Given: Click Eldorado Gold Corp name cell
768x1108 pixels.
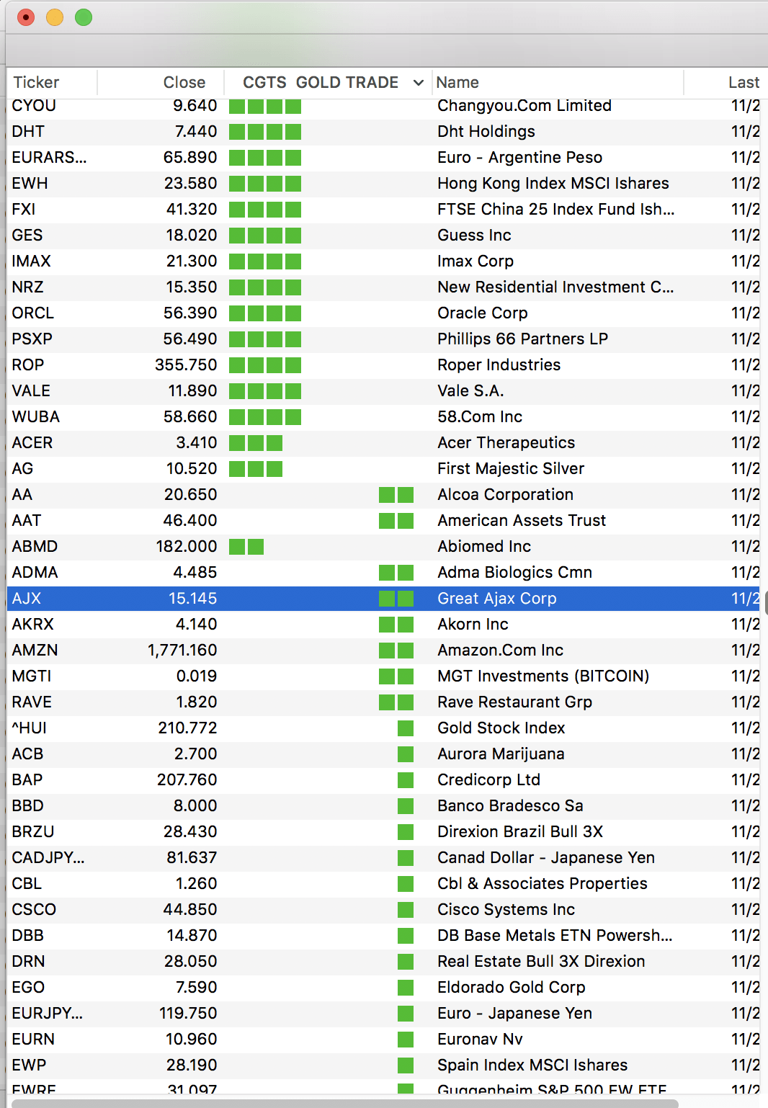Looking at the screenshot, I should coord(511,988).
